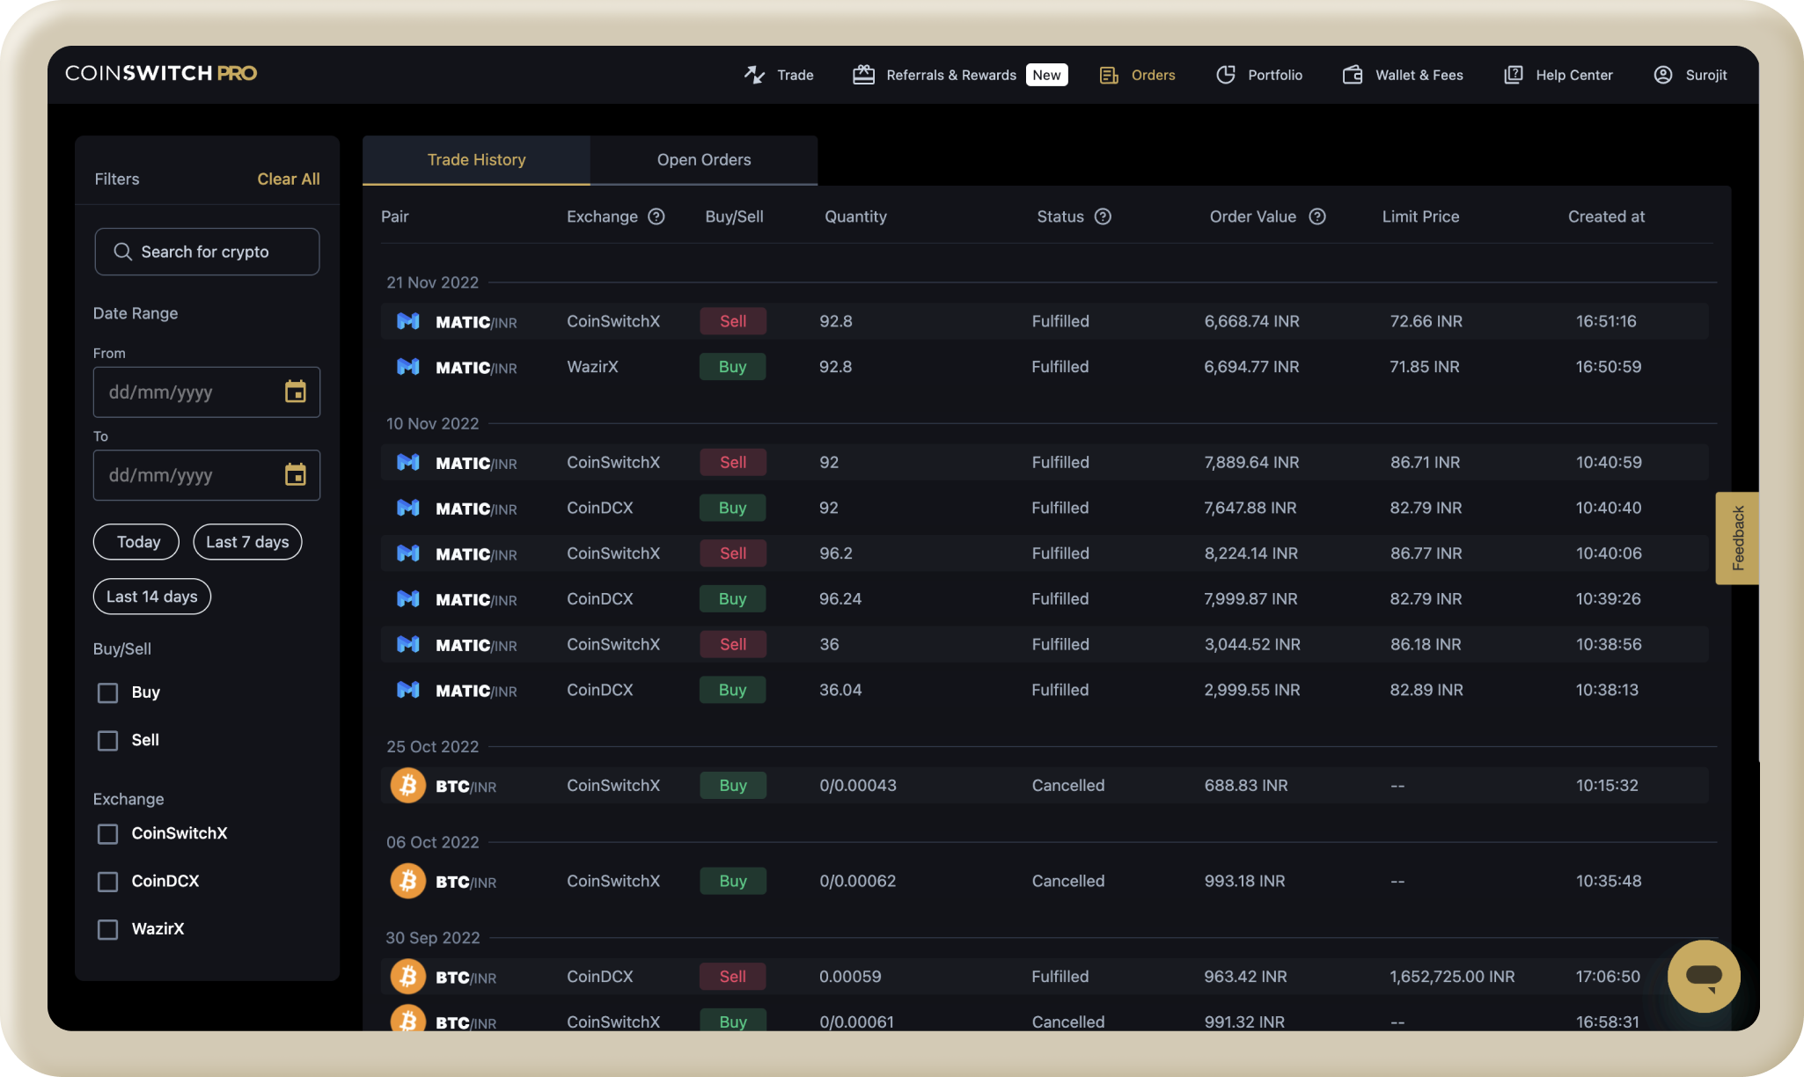This screenshot has height=1077, width=1804.
Task: Click the 10 Nov 2022 date header
Action: 433,423
